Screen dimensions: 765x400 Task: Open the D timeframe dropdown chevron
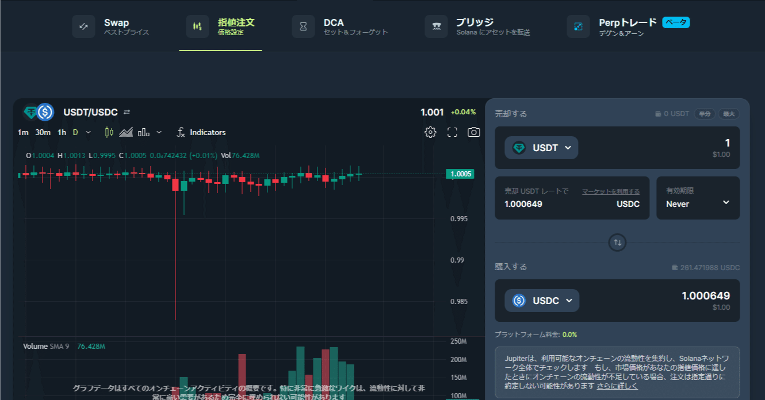click(x=89, y=132)
